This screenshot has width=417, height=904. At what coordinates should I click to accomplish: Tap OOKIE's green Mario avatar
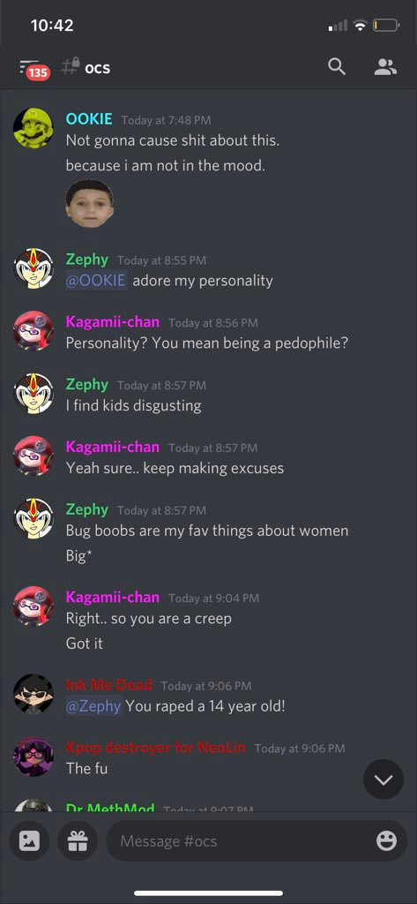(34, 127)
